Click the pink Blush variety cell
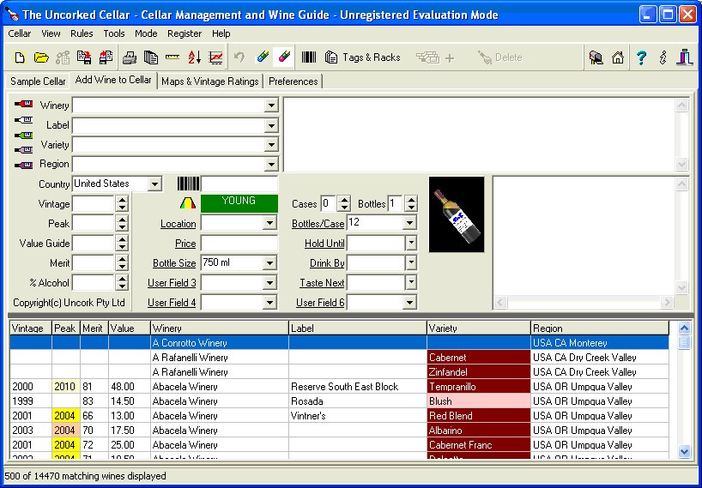The height and width of the screenshot is (488, 702). click(x=479, y=401)
